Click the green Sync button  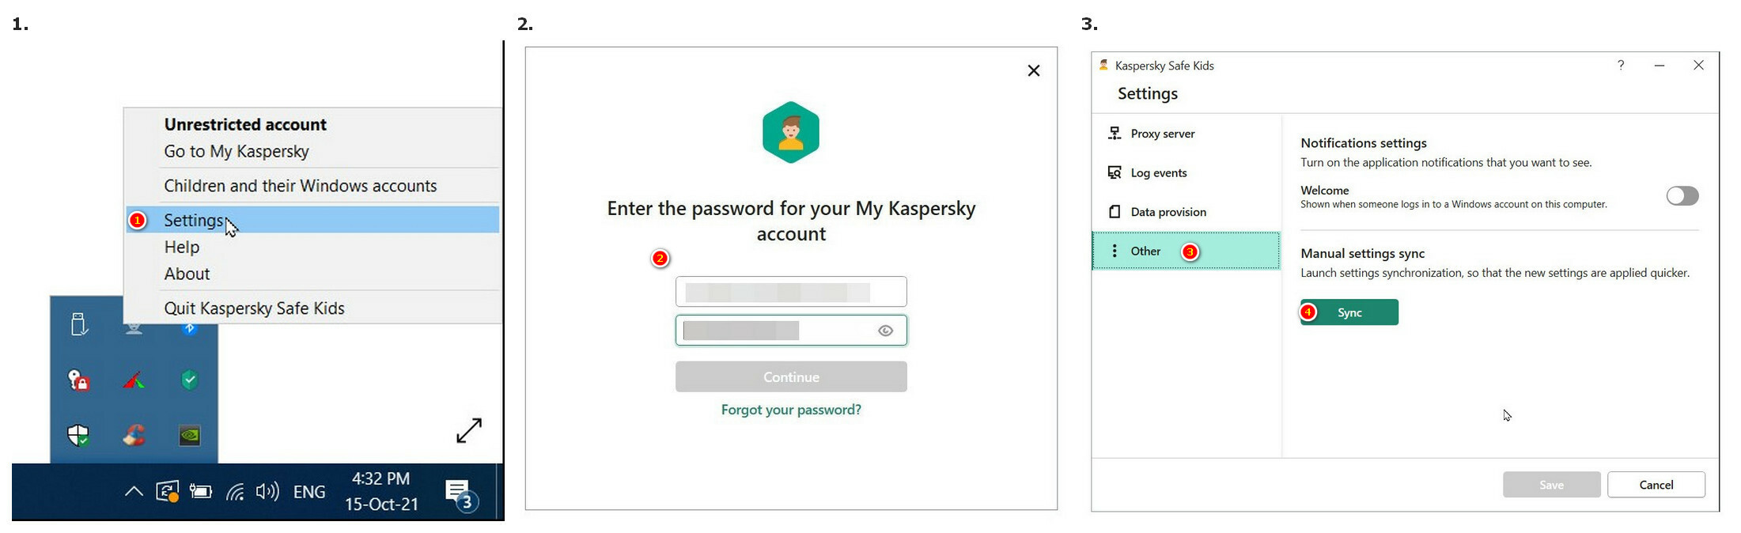1349,312
